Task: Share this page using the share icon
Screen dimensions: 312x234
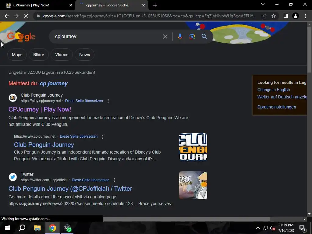Action: coord(264,16)
